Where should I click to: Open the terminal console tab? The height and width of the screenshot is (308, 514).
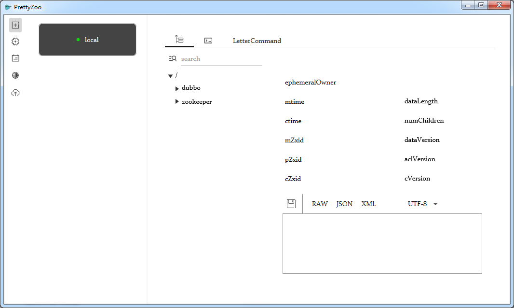coord(208,41)
